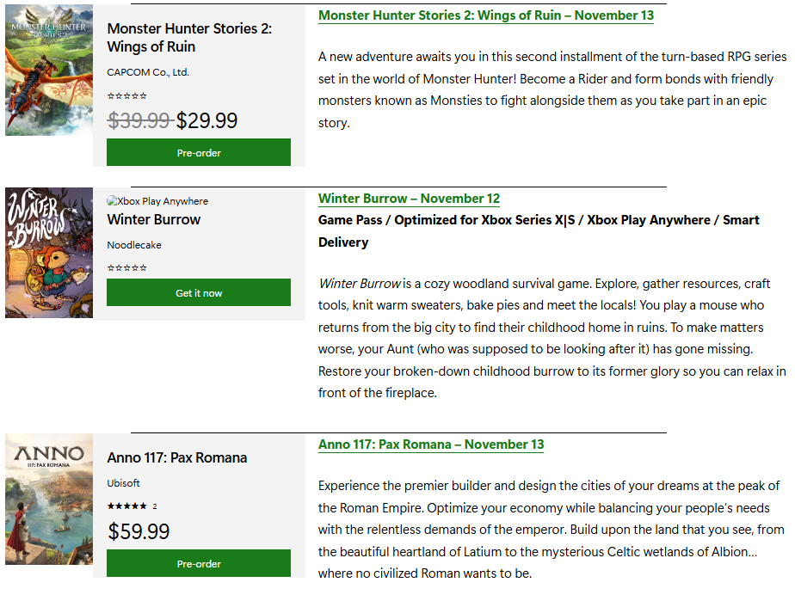Select Anno 117: Pax Romana card title
This screenshot has height=607, width=795.
pos(177,457)
